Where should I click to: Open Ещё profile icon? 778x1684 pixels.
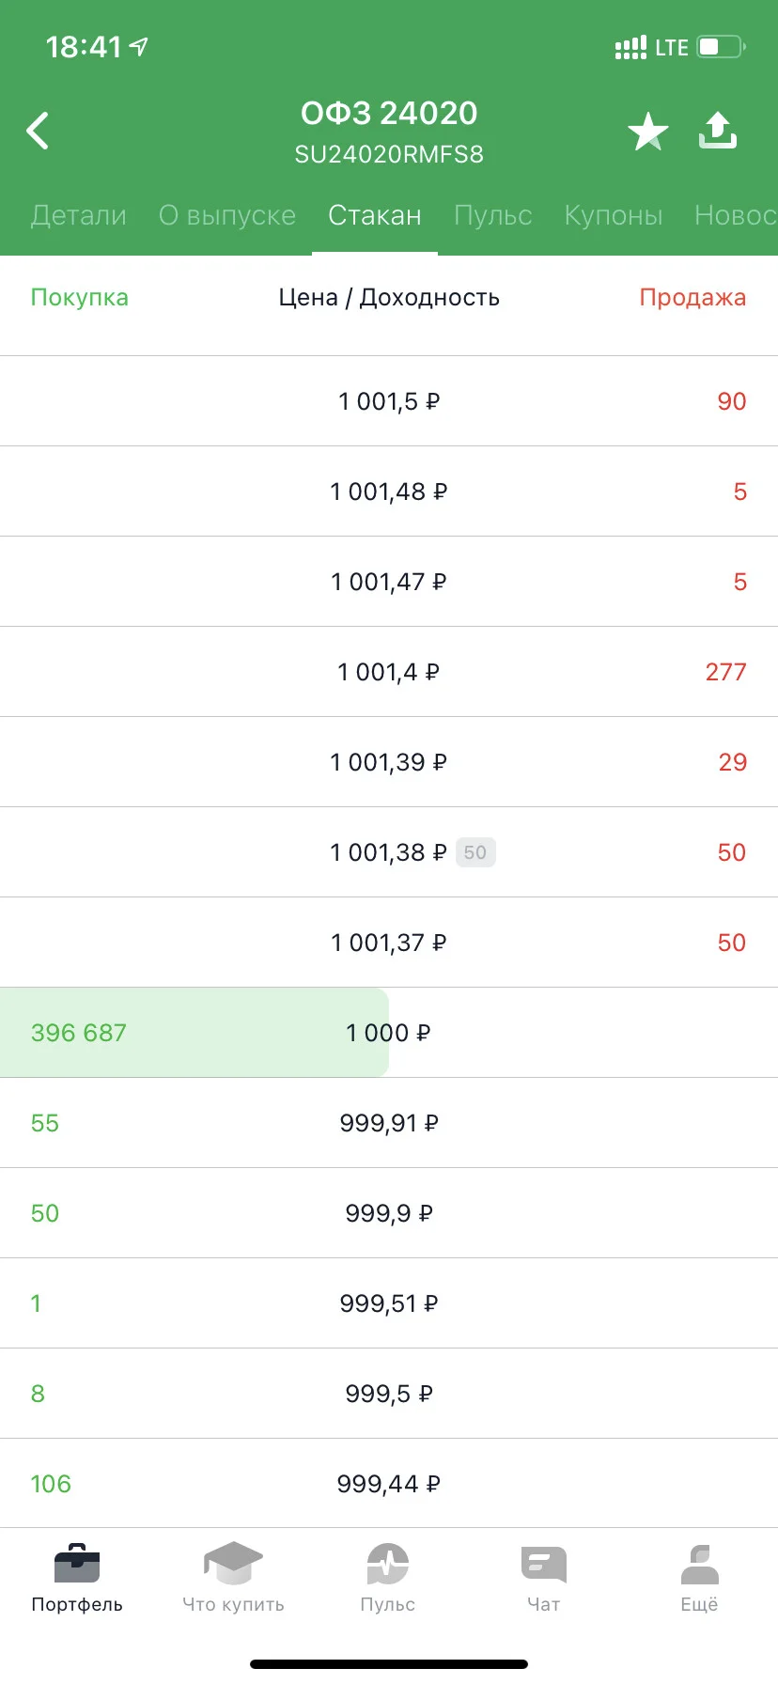pyautogui.click(x=699, y=1565)
